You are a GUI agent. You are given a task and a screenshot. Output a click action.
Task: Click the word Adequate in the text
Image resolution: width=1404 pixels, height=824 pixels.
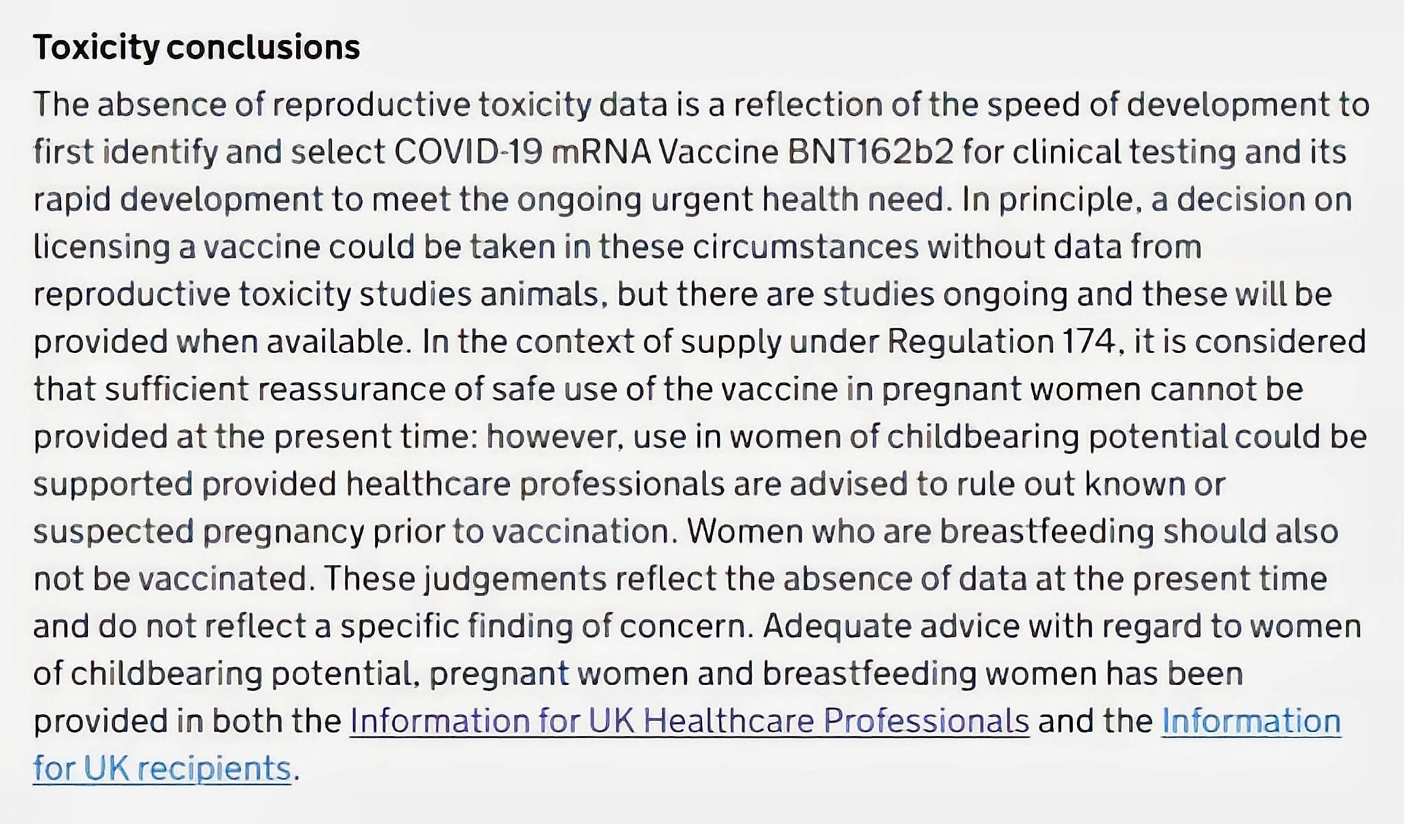(836, 627)
